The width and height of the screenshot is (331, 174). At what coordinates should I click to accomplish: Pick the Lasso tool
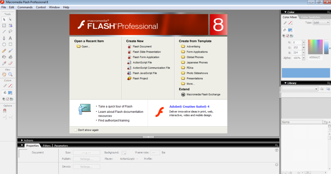coord(10,32)
